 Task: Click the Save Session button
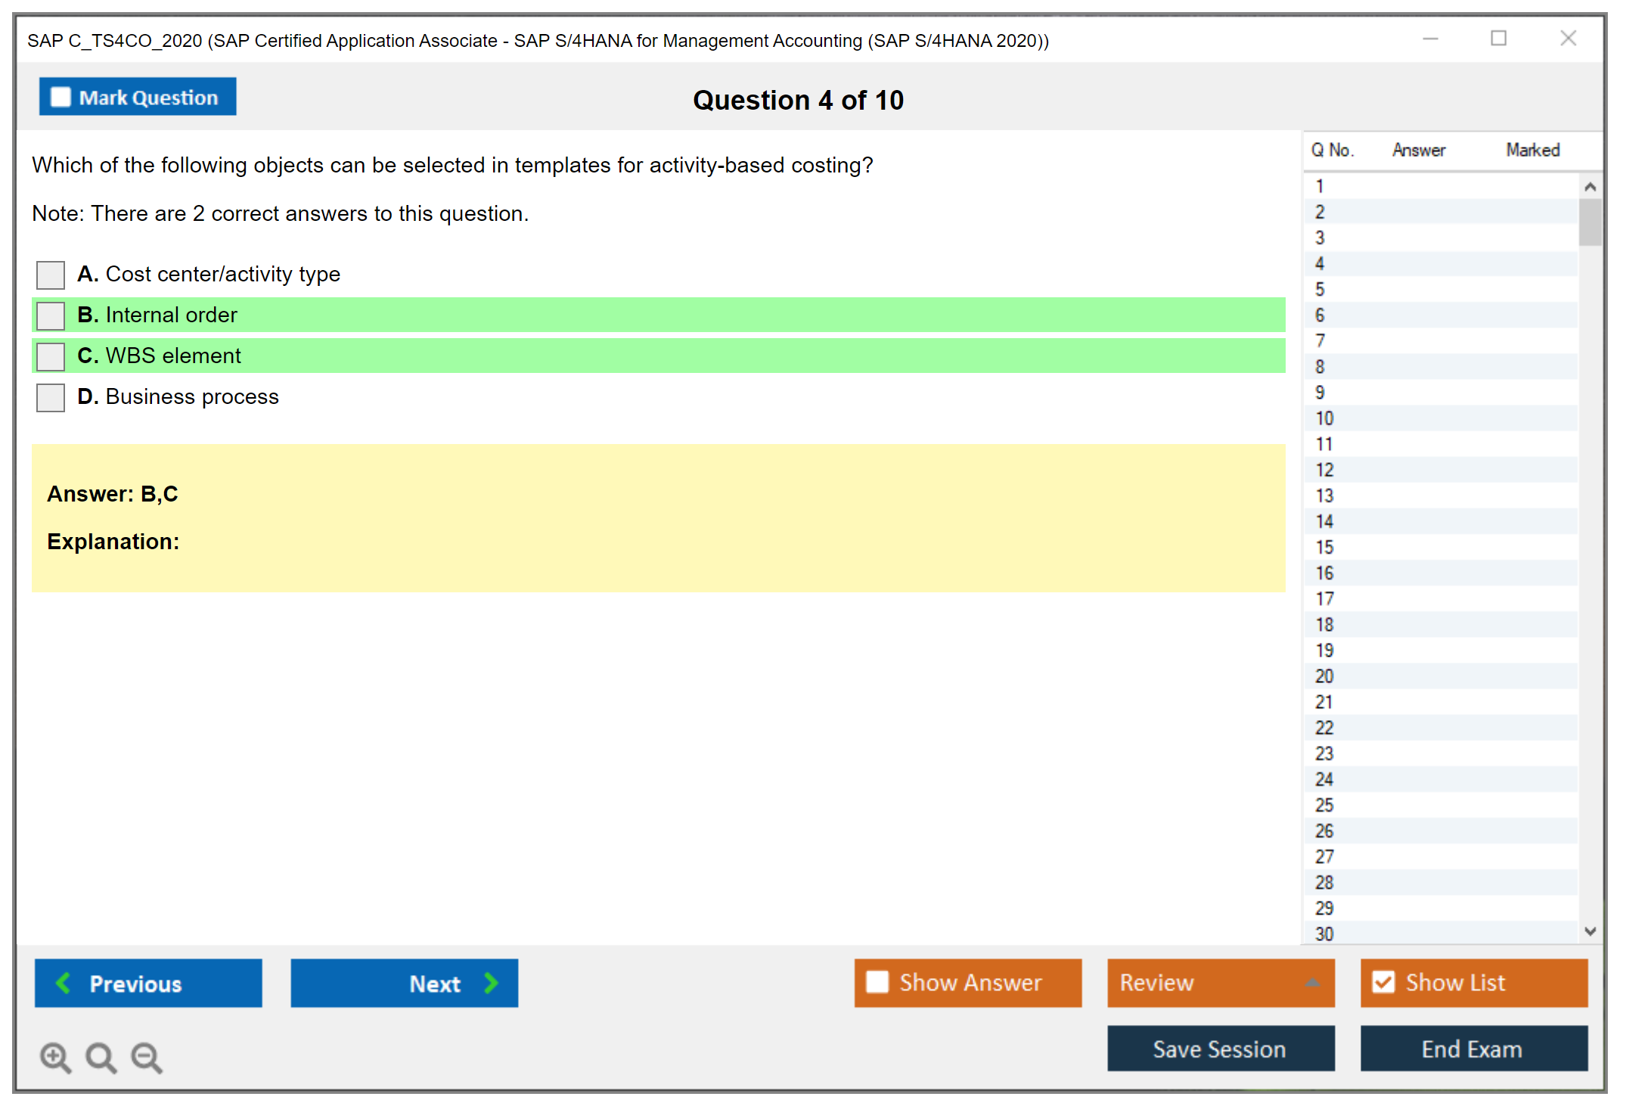1220,1048
